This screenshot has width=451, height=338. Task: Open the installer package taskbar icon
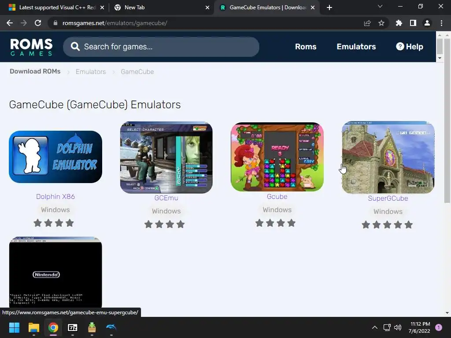(92, 327)
